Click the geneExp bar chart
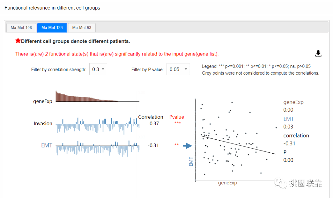Screen dimensions: 333x198 click(92, 97)
